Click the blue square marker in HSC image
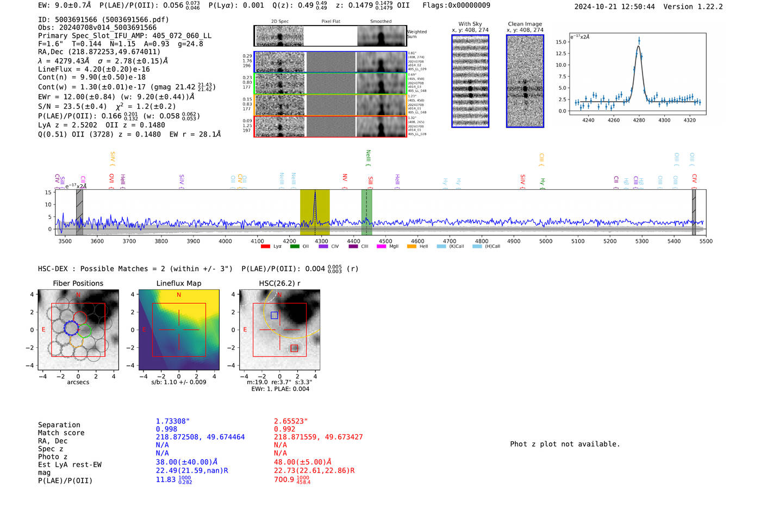Screen dimensions: 761x518 pos(274,315)
